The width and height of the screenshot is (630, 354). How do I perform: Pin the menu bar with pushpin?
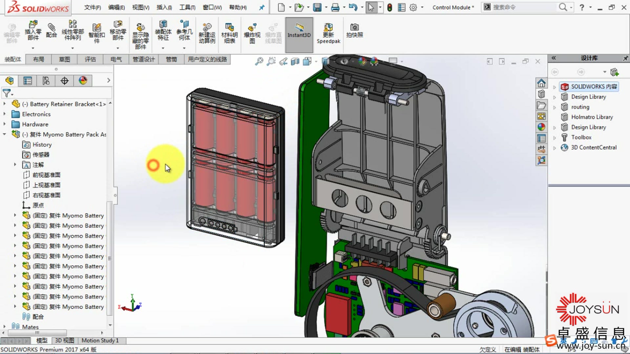pyautogui.click(x=262, y=7)
